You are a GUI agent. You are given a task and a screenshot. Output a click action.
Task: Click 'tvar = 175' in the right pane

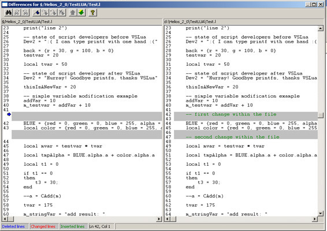pyautogui.click(x=200, y=205)
